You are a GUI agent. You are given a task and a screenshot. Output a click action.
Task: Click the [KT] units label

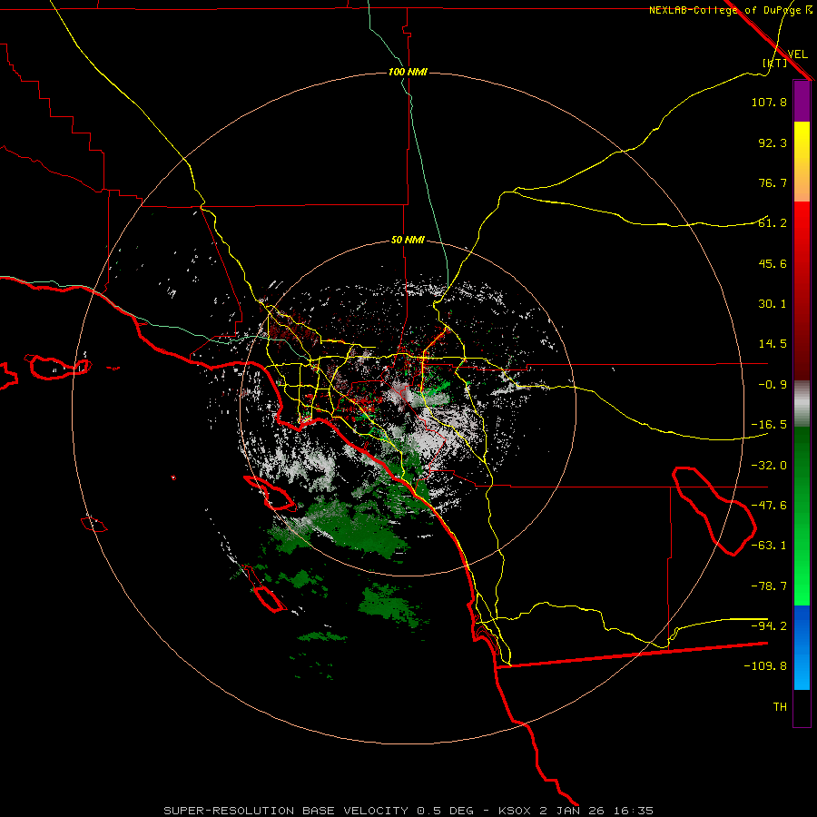(775, 63)
